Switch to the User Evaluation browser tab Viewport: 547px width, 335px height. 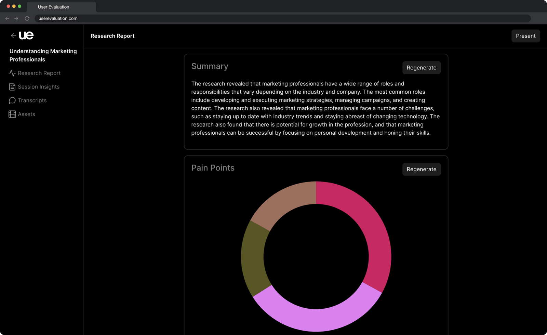pyautogui.click(x=54, y=7)
